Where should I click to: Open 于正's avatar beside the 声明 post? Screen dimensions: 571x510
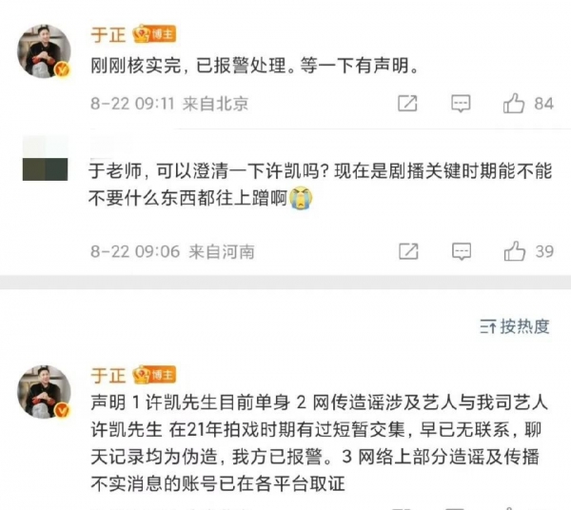pyautogui.click(x=44, y=392)
